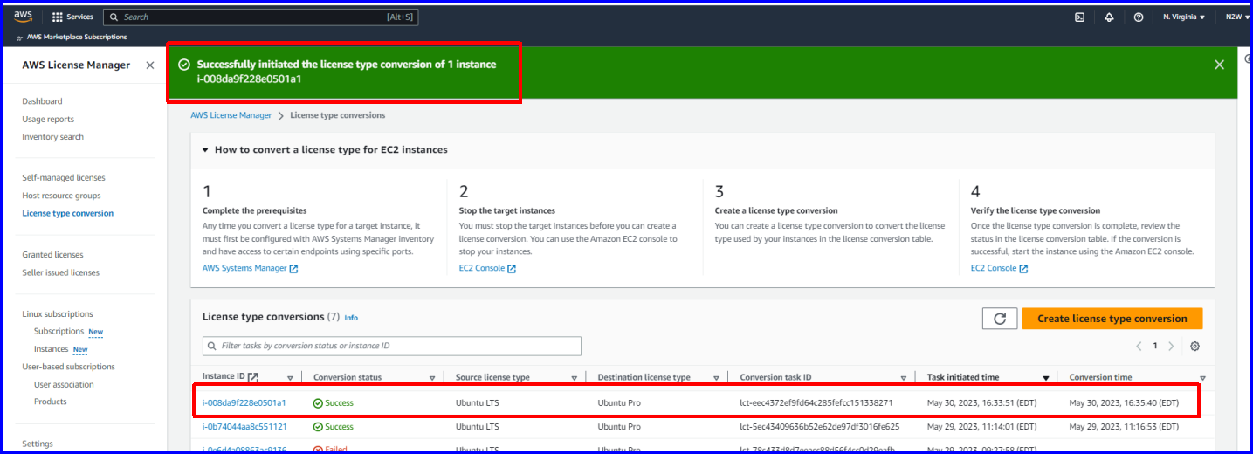
Task: Open the CloudShell terminal icon
Action: click(1080, 17)
